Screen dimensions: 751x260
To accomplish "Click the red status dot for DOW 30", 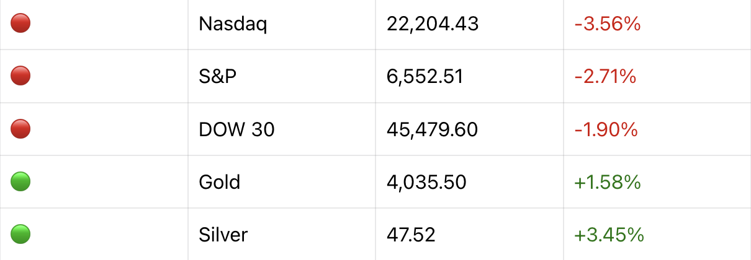I will 20,129.
